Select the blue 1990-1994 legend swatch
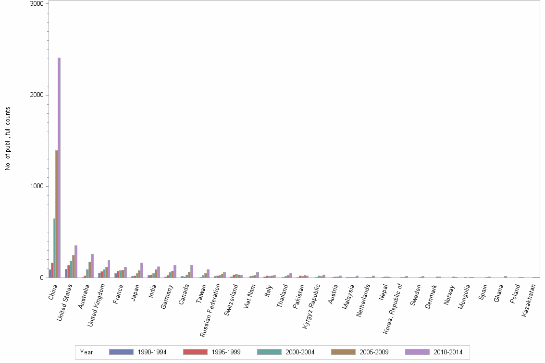Image resolution: width=545 pixels, height=363 pixels. pyautogui.click(x=121, y=352)
